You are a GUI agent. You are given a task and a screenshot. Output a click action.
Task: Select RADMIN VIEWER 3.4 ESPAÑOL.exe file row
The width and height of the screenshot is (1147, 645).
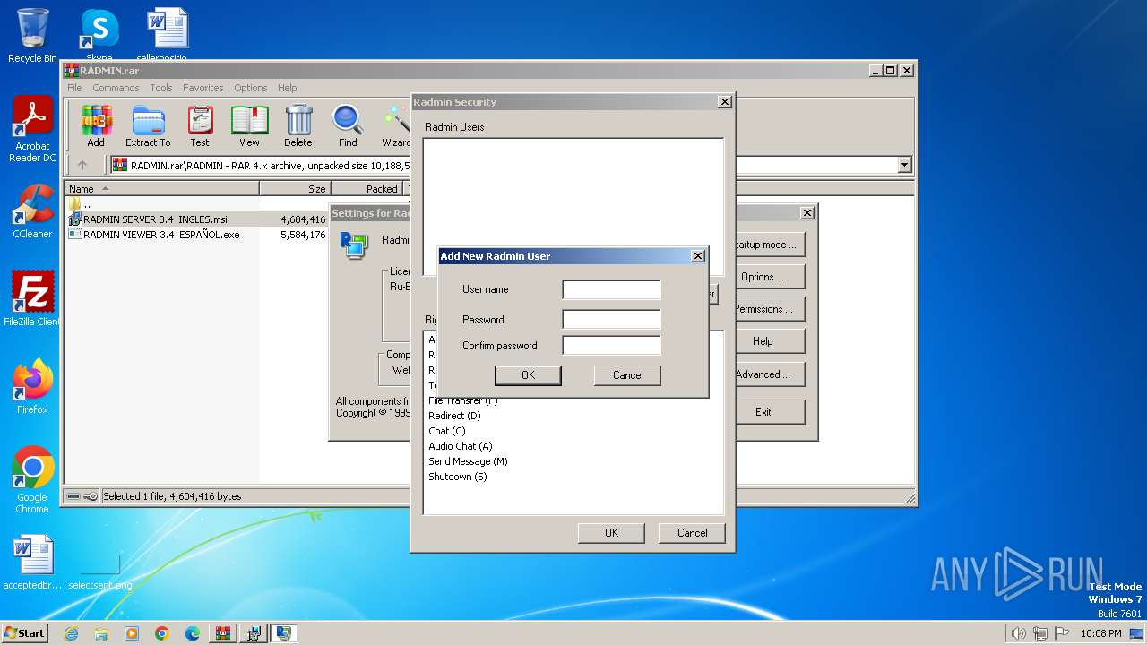[x=197, y=235]
